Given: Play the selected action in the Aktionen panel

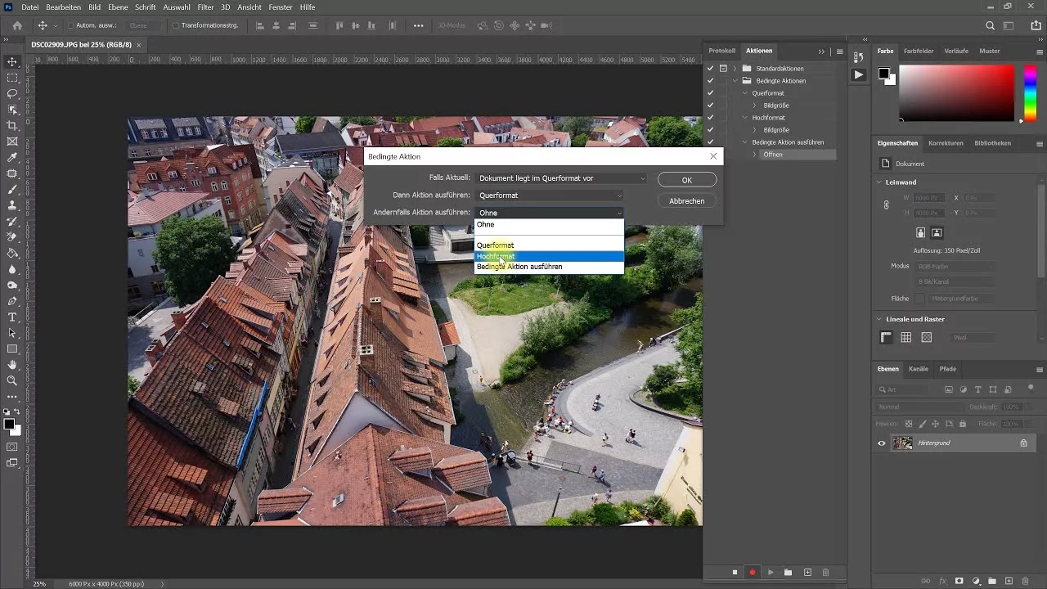Looking at the screenshot, I should click(x=770, y=573).
